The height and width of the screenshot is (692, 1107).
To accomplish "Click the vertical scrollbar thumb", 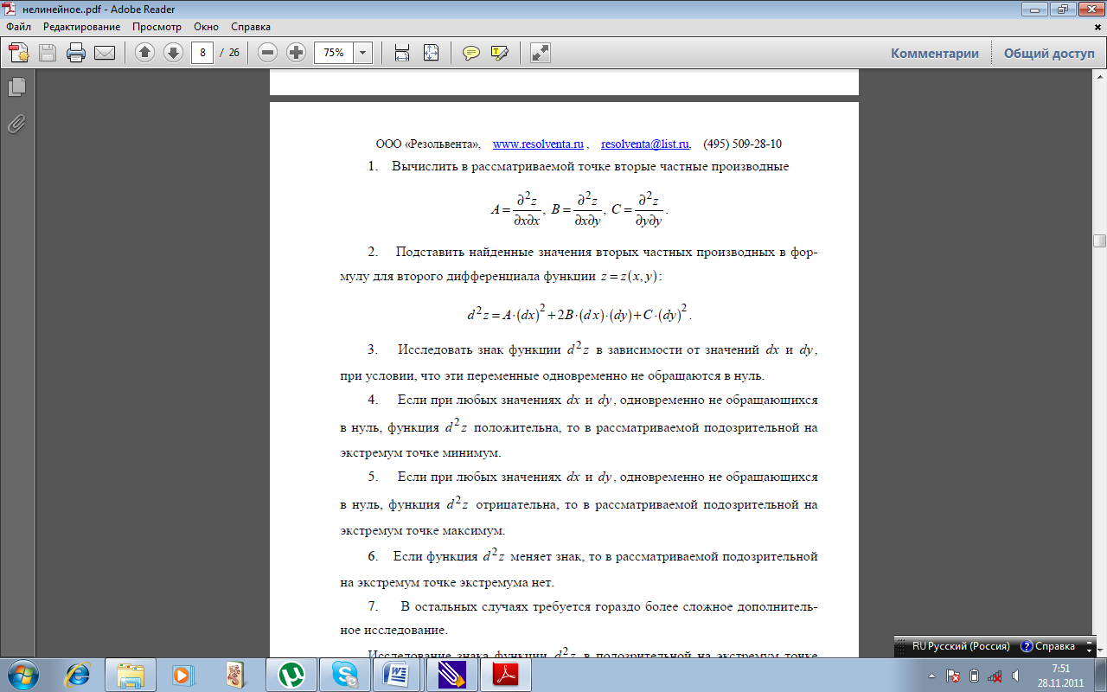I will click(1099, 240).
